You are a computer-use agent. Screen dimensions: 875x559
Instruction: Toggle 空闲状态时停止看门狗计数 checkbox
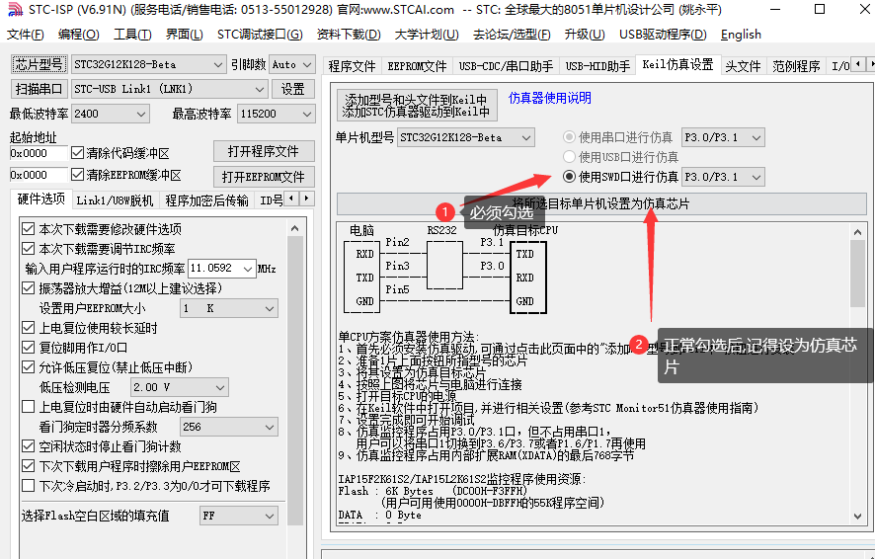pyautogui.click(x=28, y=446)
